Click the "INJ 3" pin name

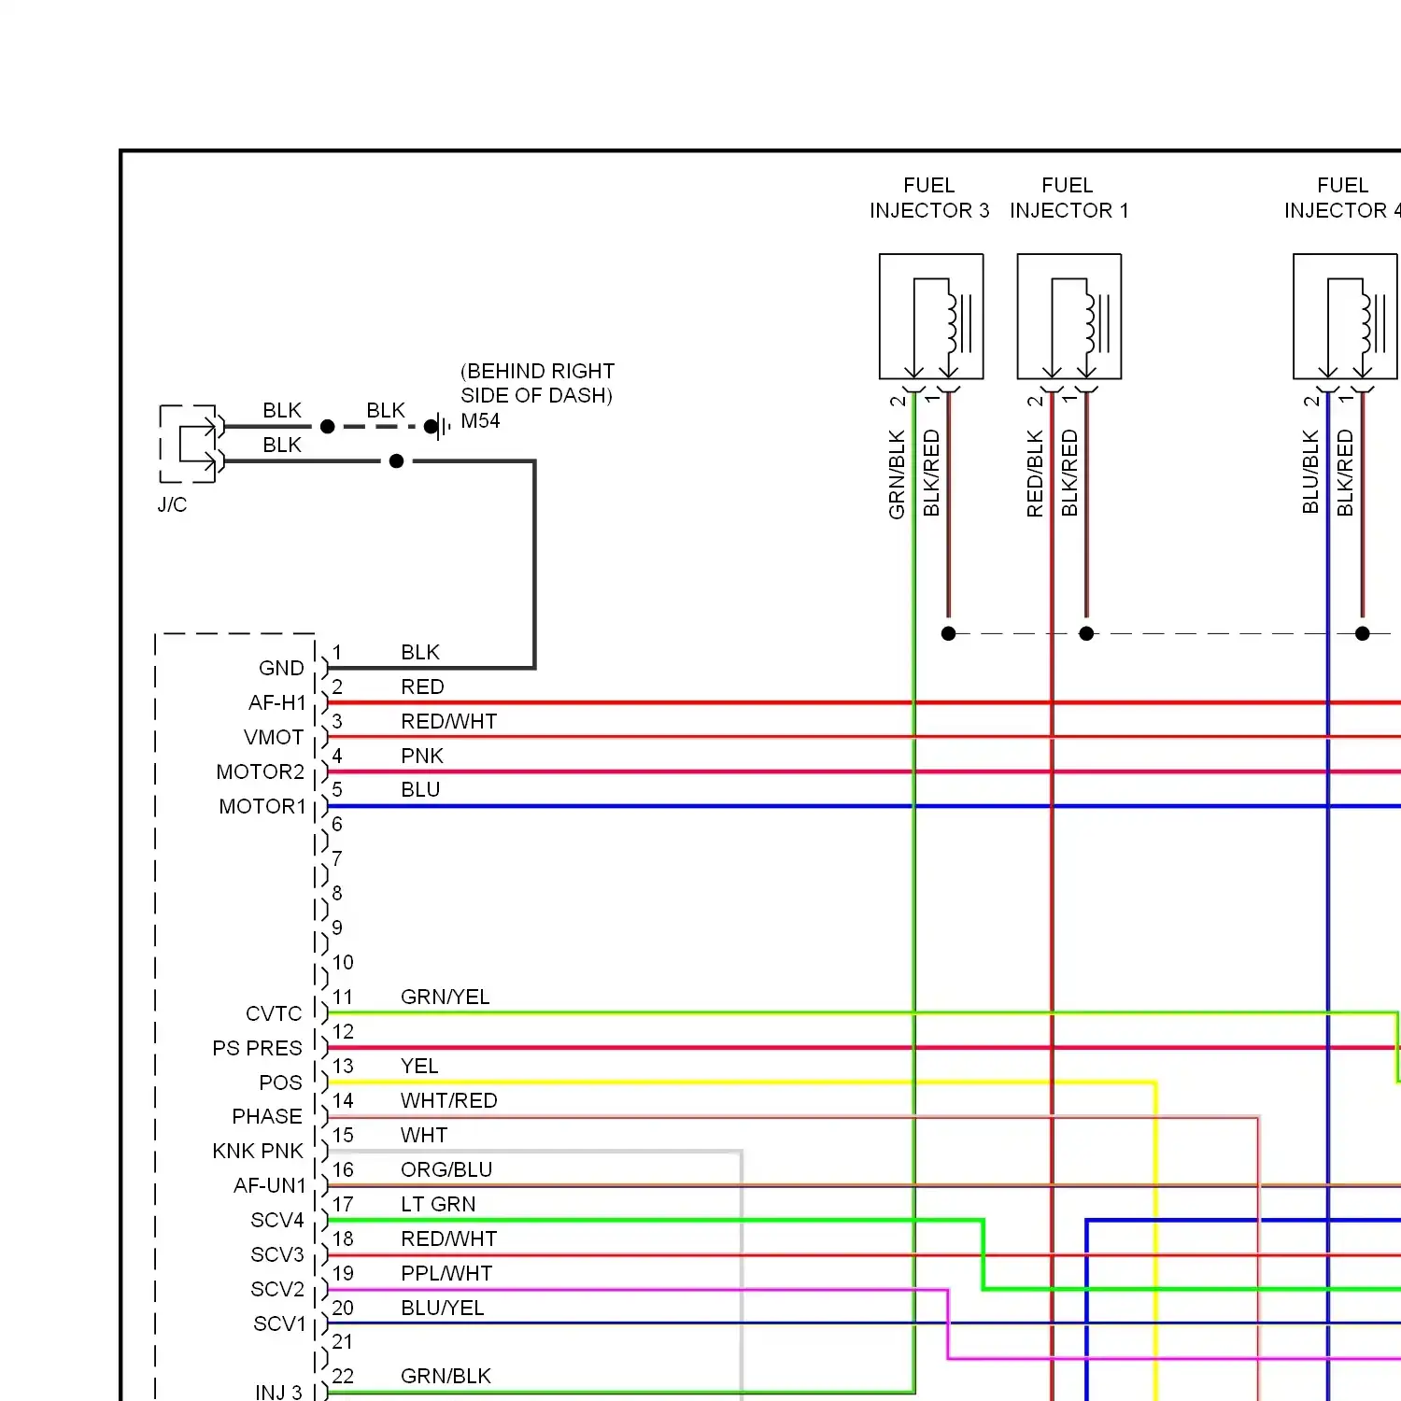tap(278, 1393)
